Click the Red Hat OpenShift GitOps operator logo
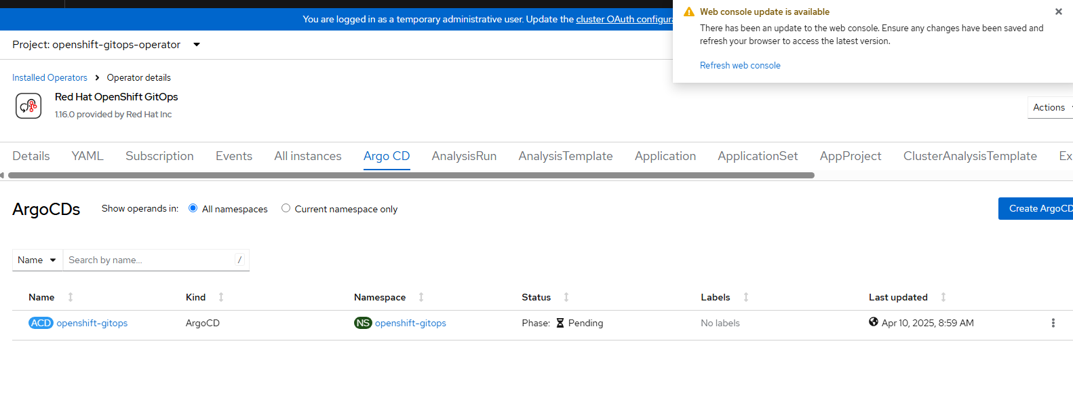 pos(28,106)
